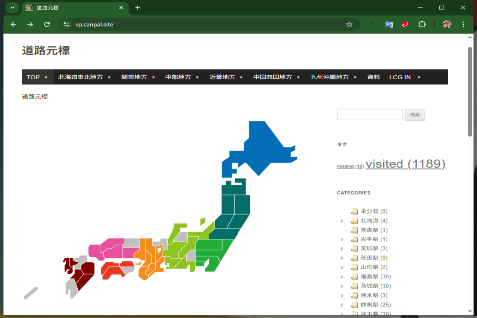Screen dimensions: 477x318
Task: Bookmark this page with the star icon
Action: 349,24
